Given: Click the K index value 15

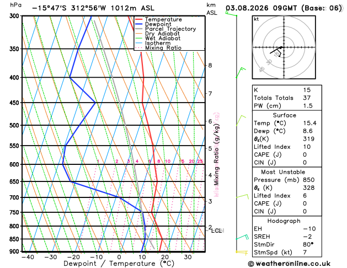Looking at the screenshot, I should (307, 90).
